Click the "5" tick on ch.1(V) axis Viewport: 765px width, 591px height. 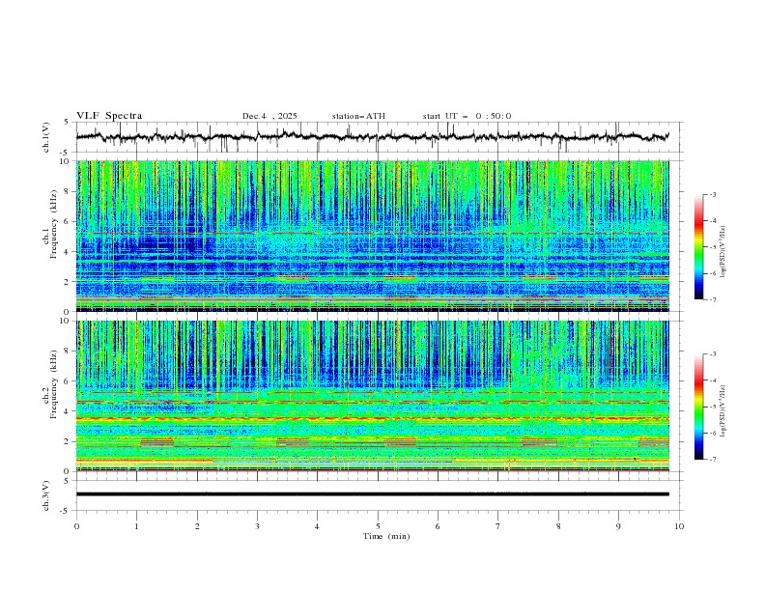66,123
